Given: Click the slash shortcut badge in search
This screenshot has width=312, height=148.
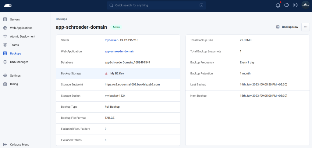Looking at the screenshot, I should point(201,5).
